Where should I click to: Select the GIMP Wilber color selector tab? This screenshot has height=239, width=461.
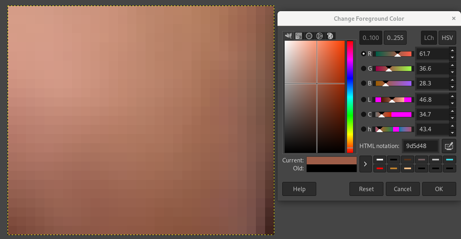click(288, 36)
